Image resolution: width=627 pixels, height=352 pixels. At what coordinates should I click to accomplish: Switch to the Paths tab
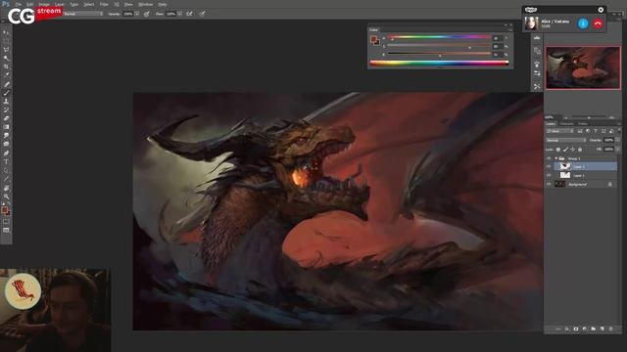click(583, 124)
